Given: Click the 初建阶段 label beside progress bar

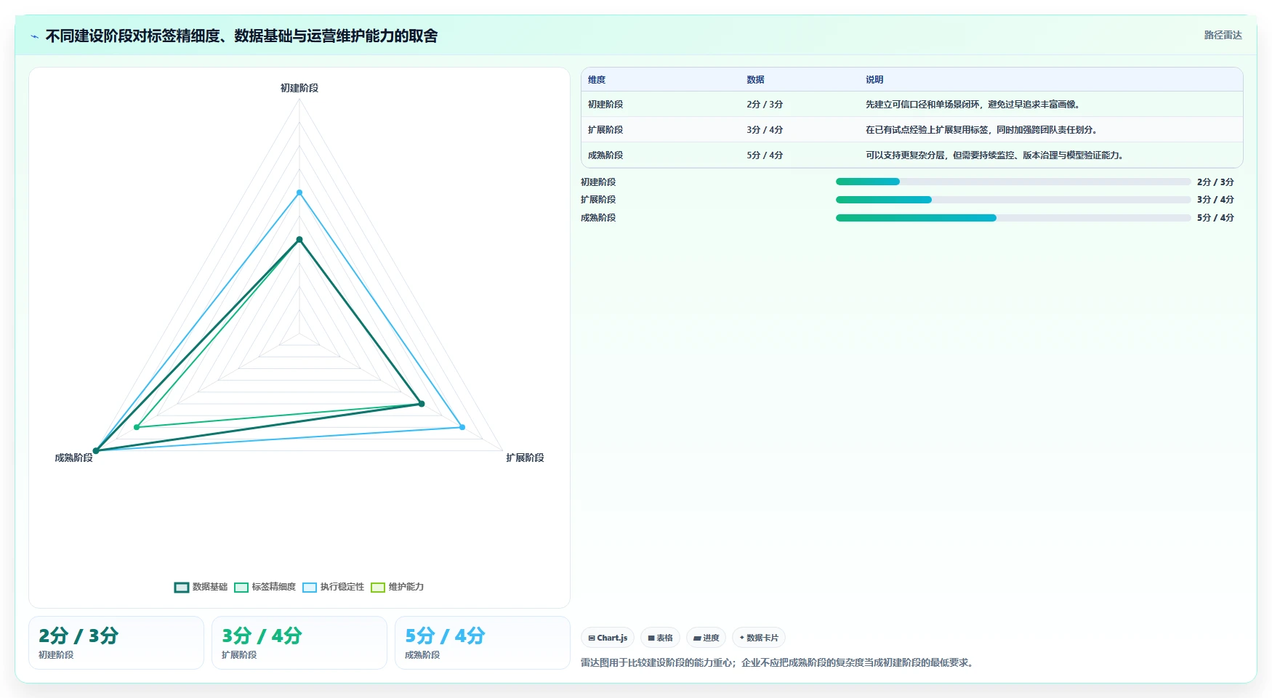Looking at the screenshot, I should tap(598, 182).
